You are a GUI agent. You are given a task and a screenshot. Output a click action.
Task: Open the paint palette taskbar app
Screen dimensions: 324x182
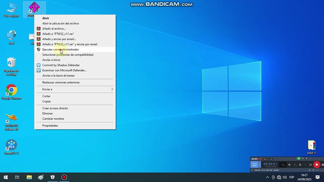click(41, 177)
